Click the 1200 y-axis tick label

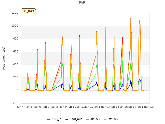coord(15,13)
